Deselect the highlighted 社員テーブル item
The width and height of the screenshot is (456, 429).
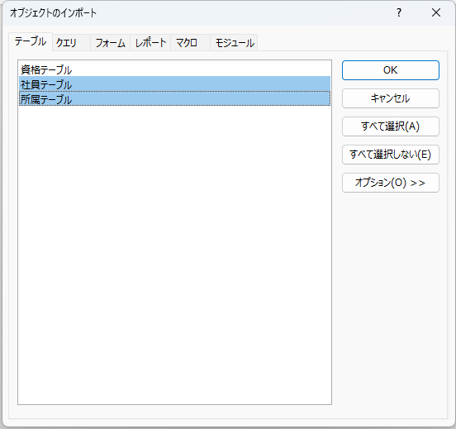(174, 84)
